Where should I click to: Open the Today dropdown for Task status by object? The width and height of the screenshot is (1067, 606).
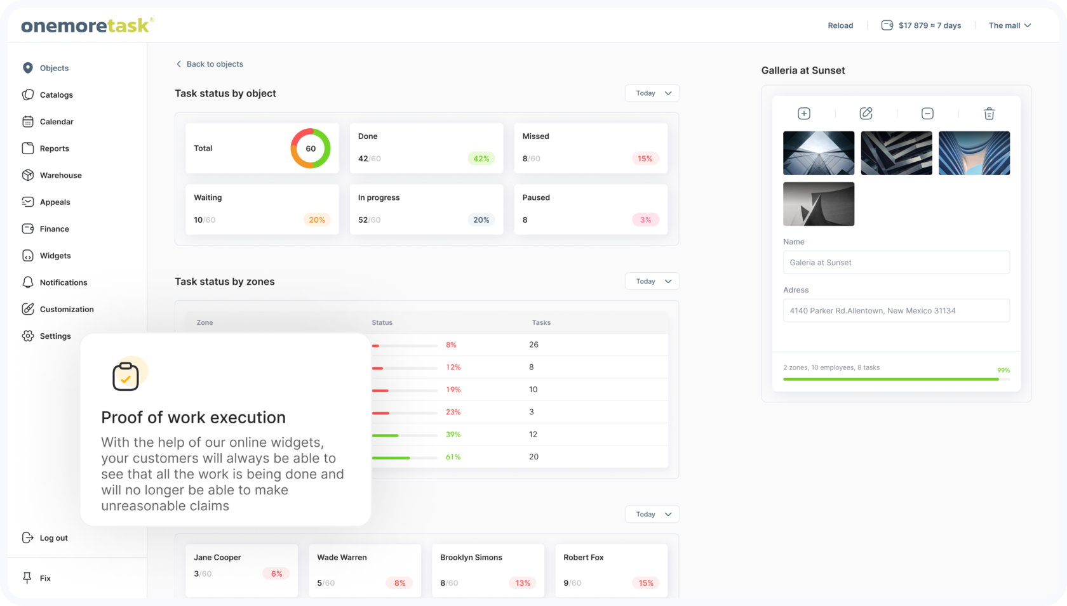click(652, 93)
